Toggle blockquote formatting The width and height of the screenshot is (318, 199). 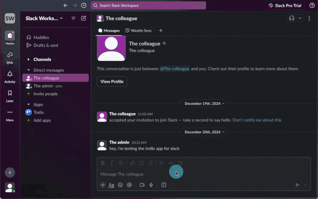click(162, 163)
